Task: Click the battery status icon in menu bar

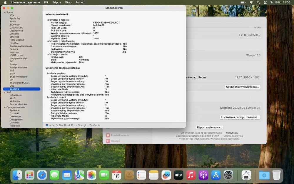Action: (x=243, y=2)
